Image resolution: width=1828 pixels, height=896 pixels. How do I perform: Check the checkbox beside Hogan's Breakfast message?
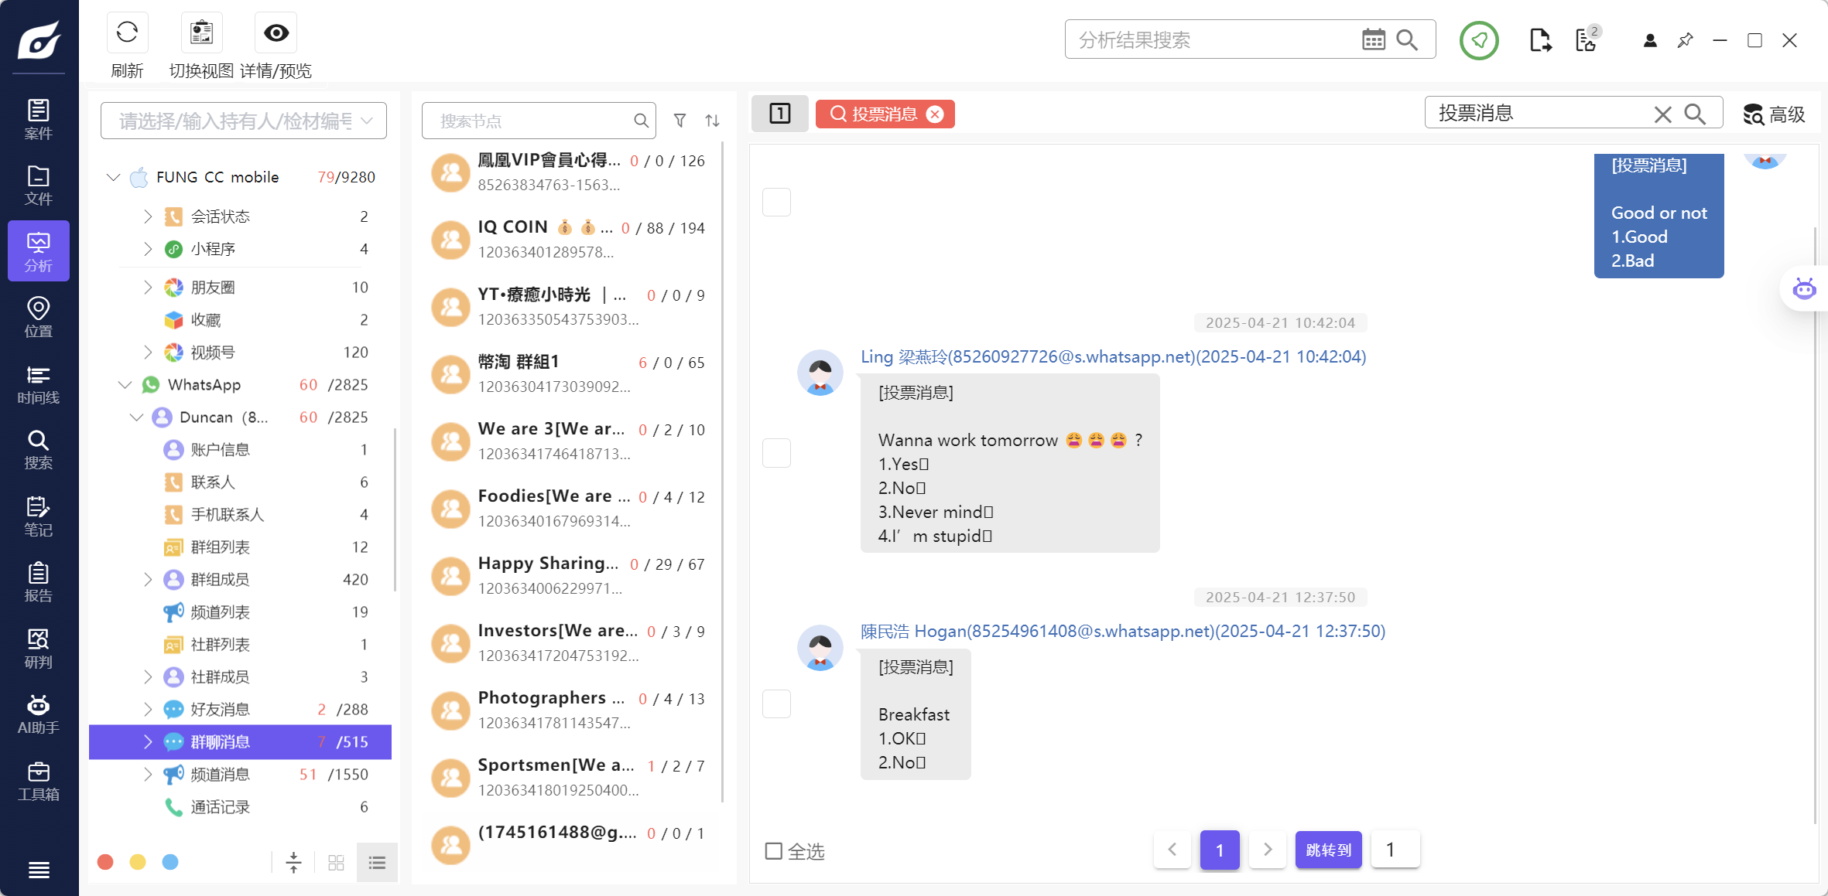tap(776, 704)
